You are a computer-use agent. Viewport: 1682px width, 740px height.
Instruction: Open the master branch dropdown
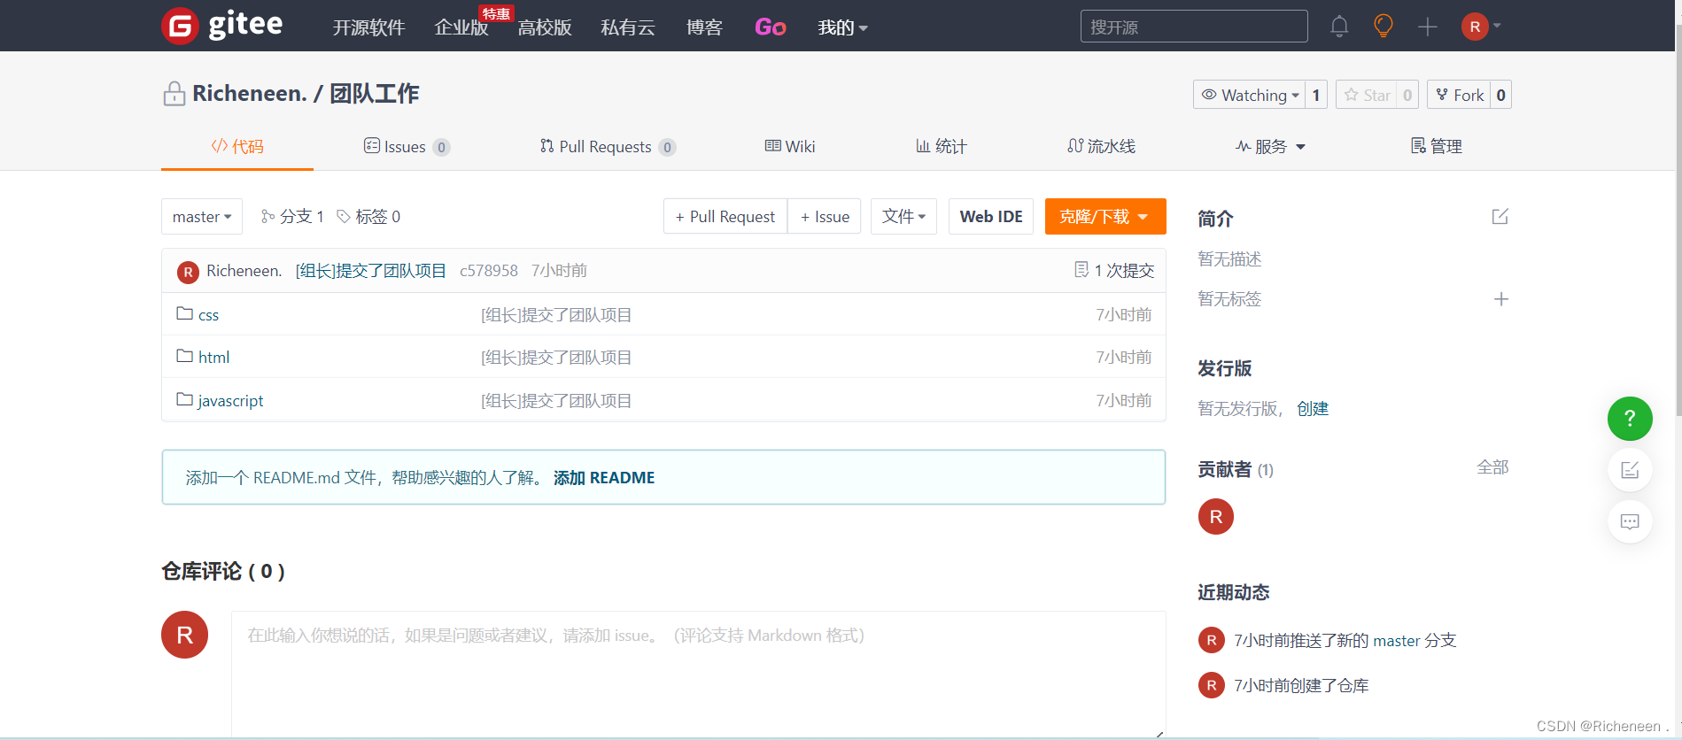coord(202,217)
